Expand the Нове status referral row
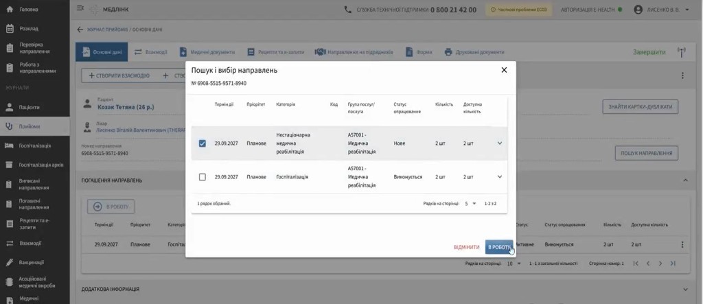703x304 pixels. pyautogui.click(x=500, y=143)
